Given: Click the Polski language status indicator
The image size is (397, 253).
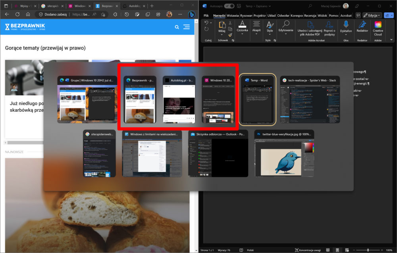Looking at the screenshot, I should point(251,250).
